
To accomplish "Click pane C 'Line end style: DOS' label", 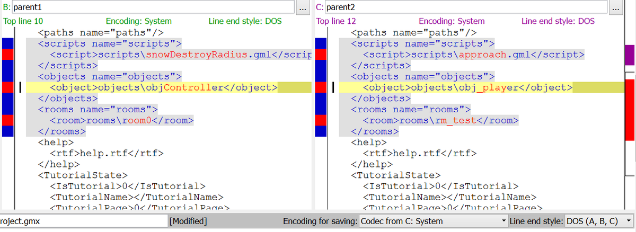I will 558,21.
